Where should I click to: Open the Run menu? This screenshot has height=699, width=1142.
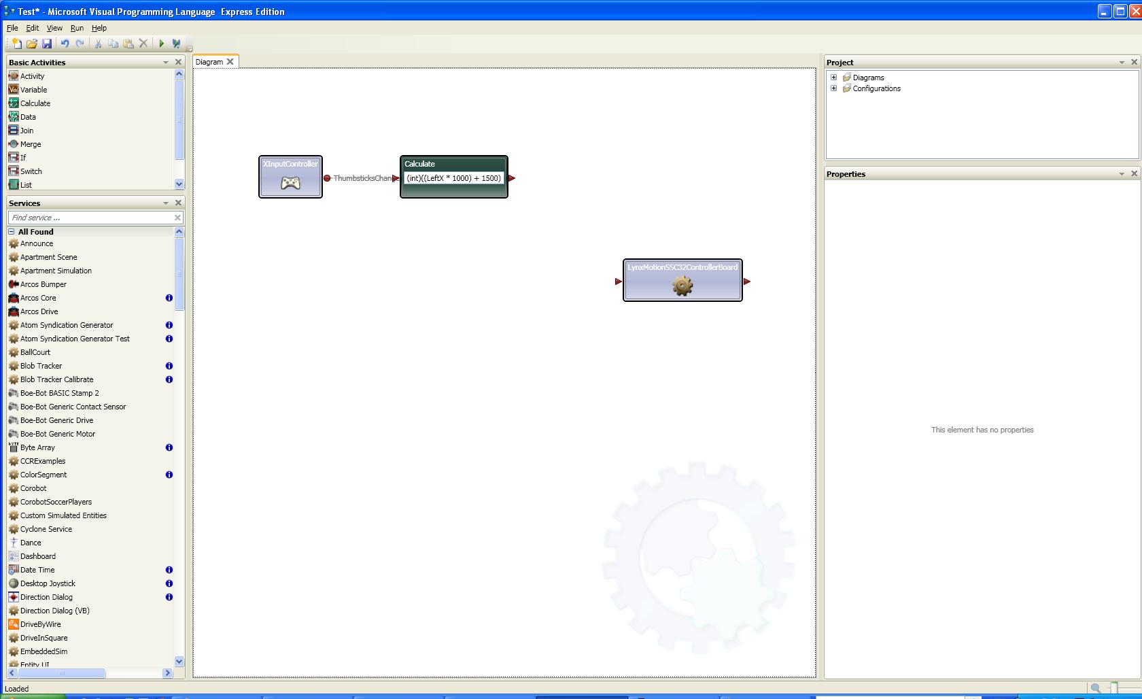77,28
